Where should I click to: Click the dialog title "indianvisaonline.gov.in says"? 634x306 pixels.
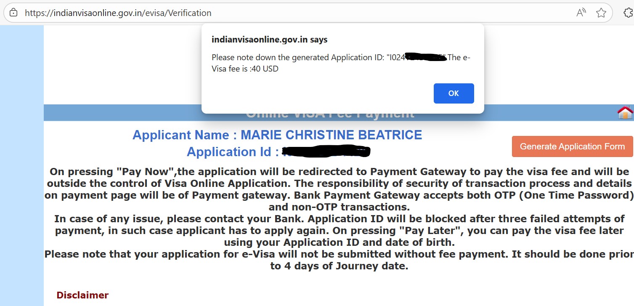269,40
